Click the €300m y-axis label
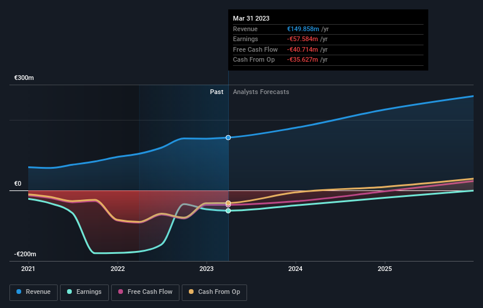The image size is (483, 308). coord(24,78)
